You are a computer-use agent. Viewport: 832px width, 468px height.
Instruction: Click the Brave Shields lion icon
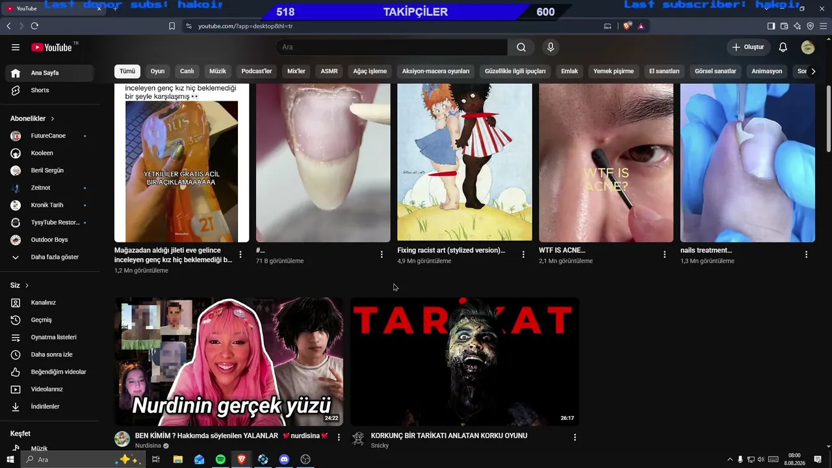(627, 26)
